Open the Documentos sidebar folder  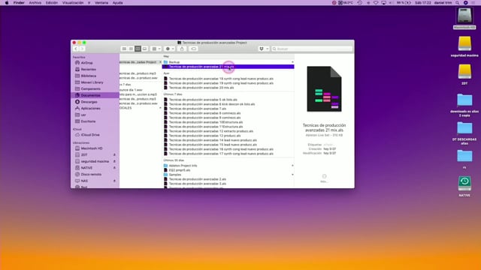tap(95, 95)
